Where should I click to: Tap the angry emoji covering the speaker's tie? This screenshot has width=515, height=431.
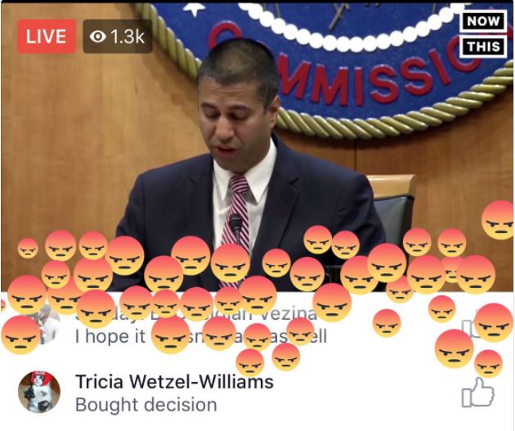(231, 263)
